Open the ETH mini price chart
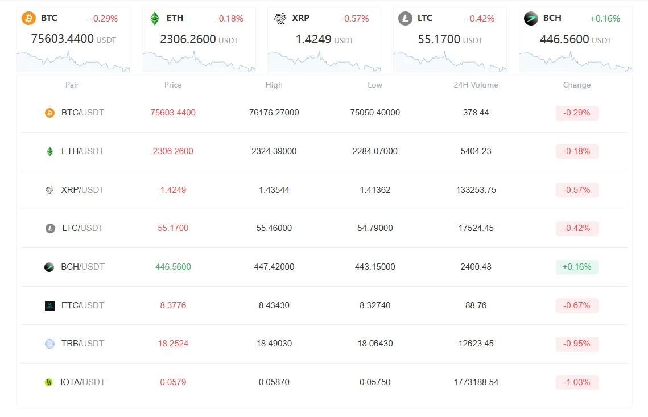This screenshot has width=648, height=417. (x=199, y=61)
